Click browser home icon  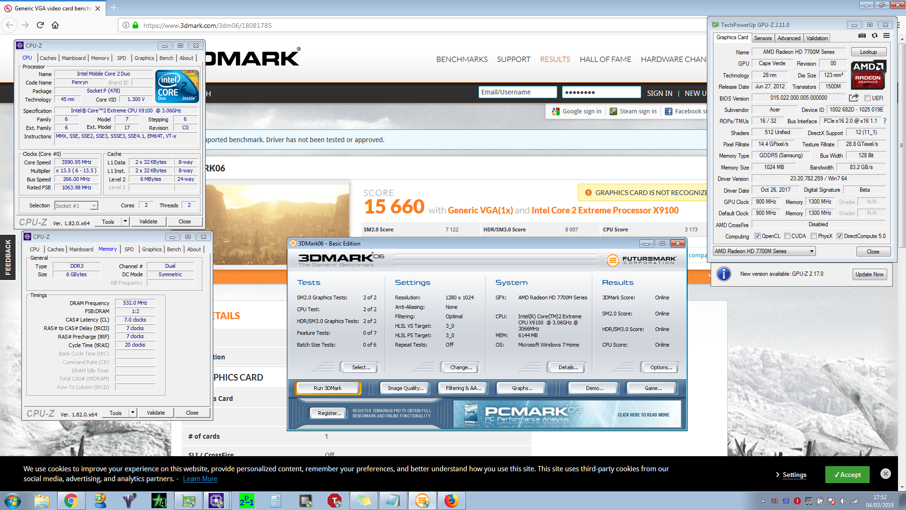55,25
